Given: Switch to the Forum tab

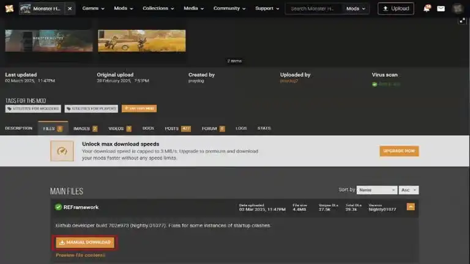Looking at the screenshot, I should 213,128.
